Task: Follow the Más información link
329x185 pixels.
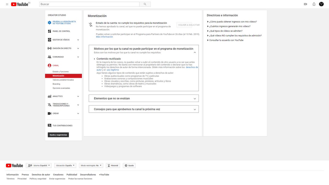Action: [104, 37]
